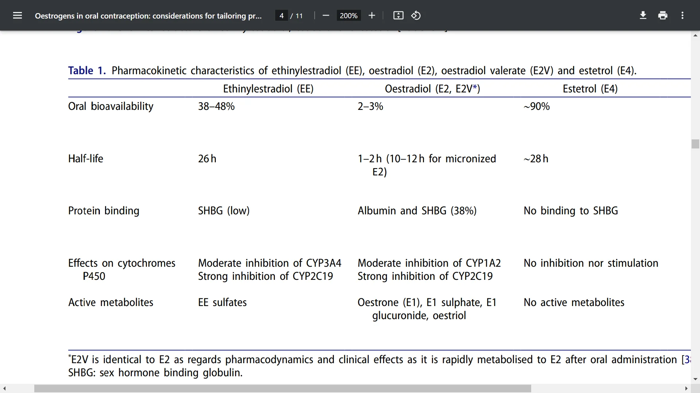Click the 'Estetrol (E4)' column header
The image size is (700, 393).
590,89
